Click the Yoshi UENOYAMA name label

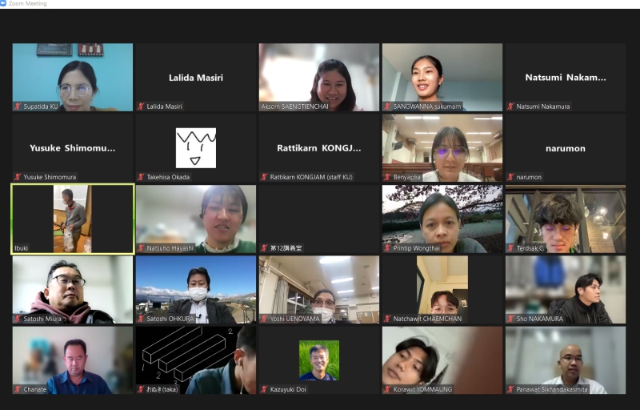coord(295,319)
